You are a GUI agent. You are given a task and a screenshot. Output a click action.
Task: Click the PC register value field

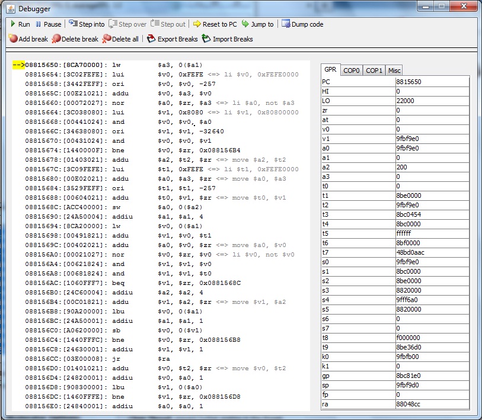[x=432, y=82]
